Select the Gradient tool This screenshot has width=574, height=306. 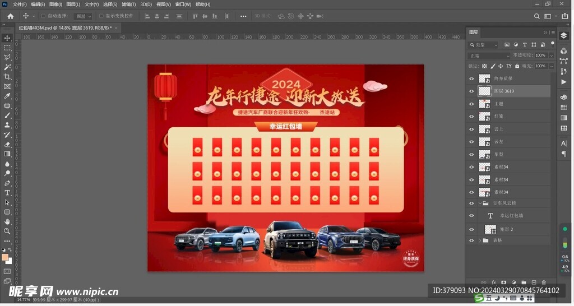pyautogui.click(x=7, y=154)
